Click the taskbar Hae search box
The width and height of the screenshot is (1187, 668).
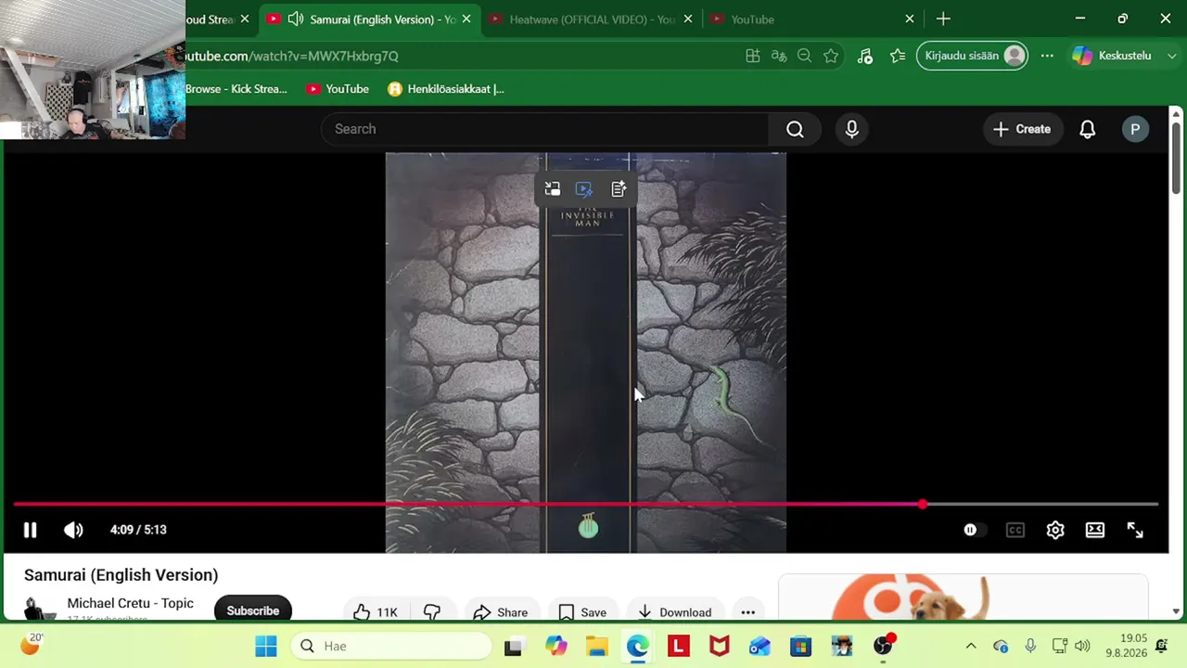click(390, 646)
